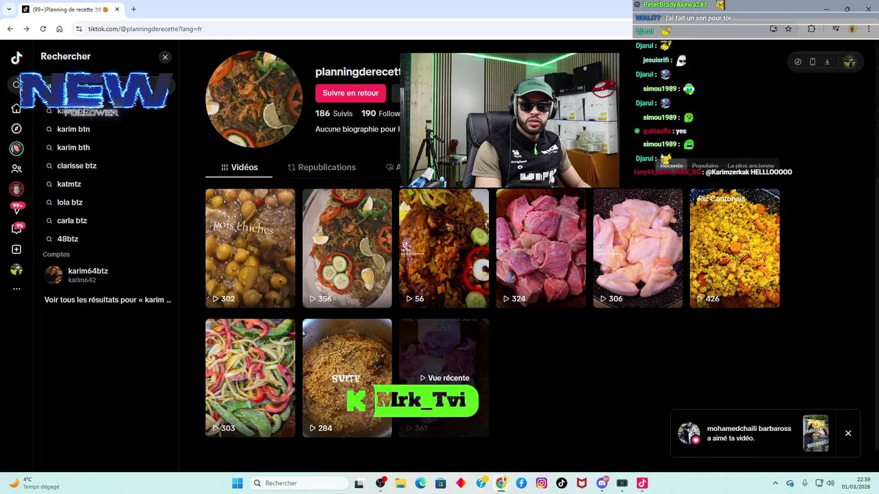Select the 'katmtz' search suggestion

pos(69,184)
